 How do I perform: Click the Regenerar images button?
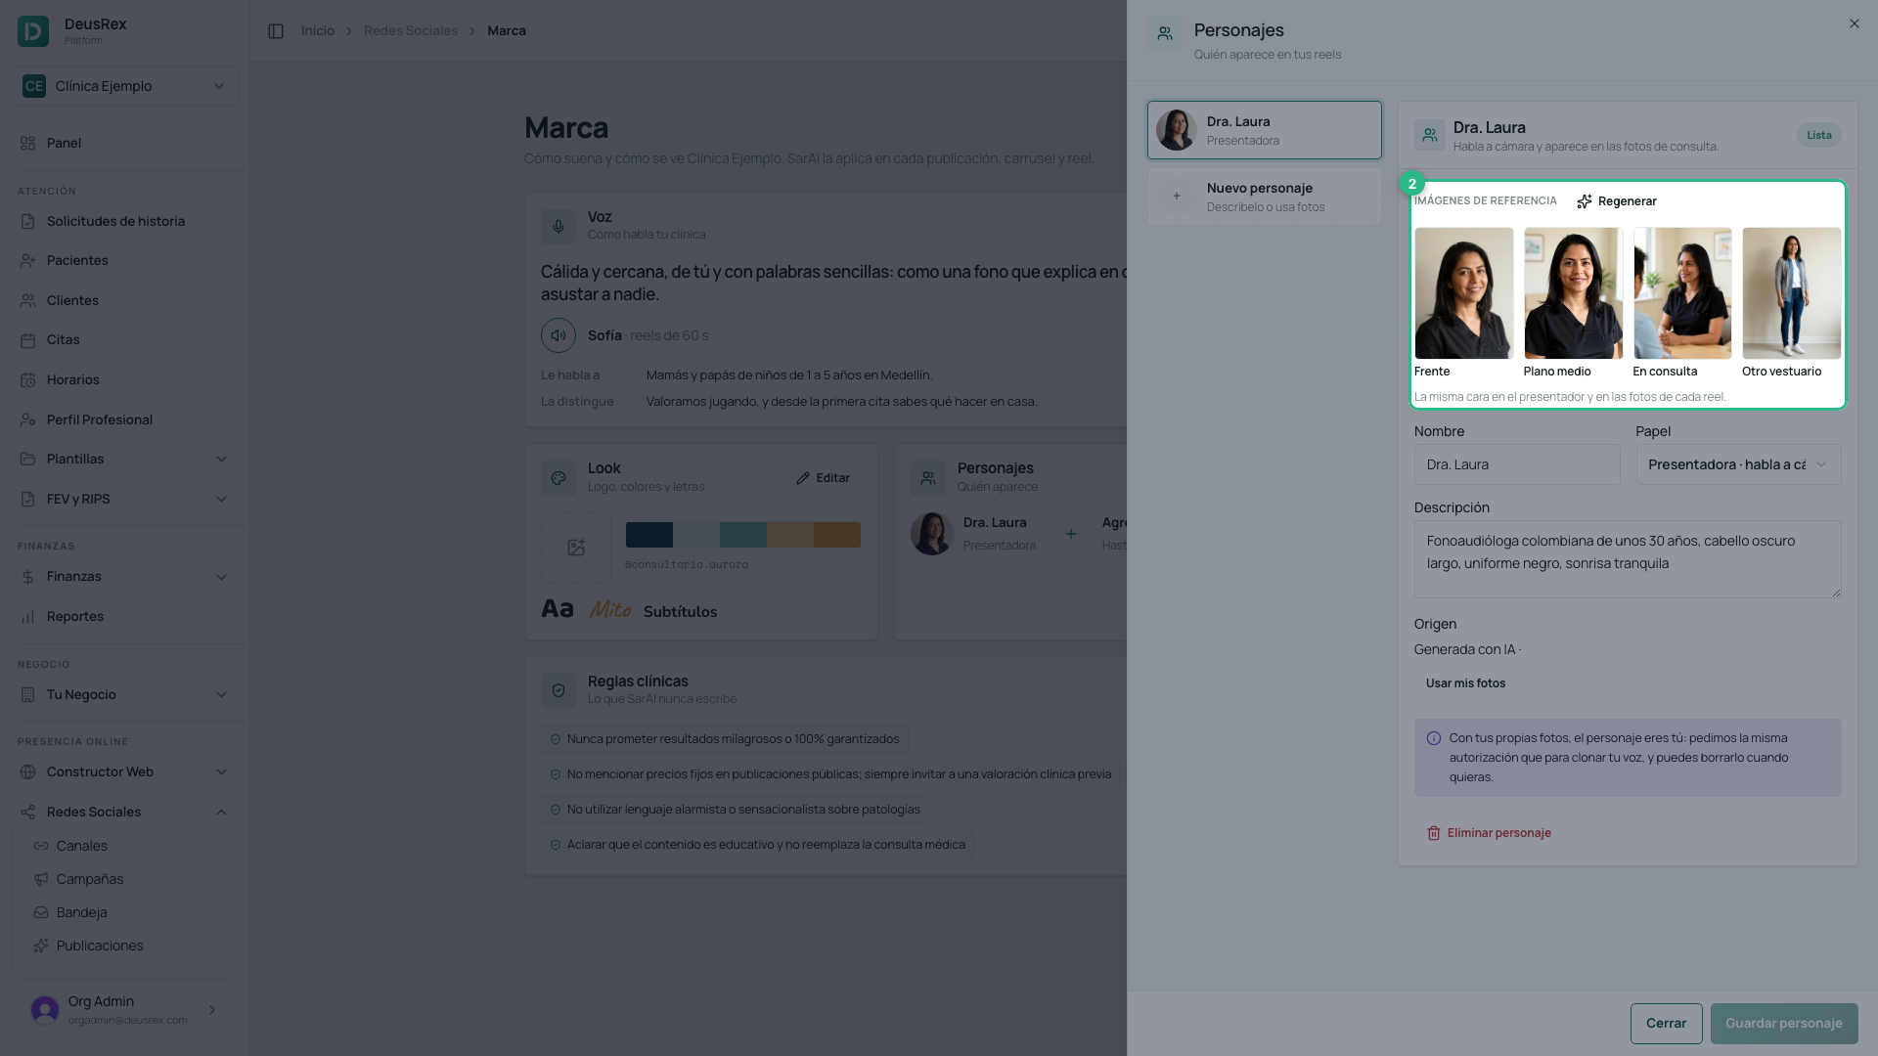[1617, 201]
